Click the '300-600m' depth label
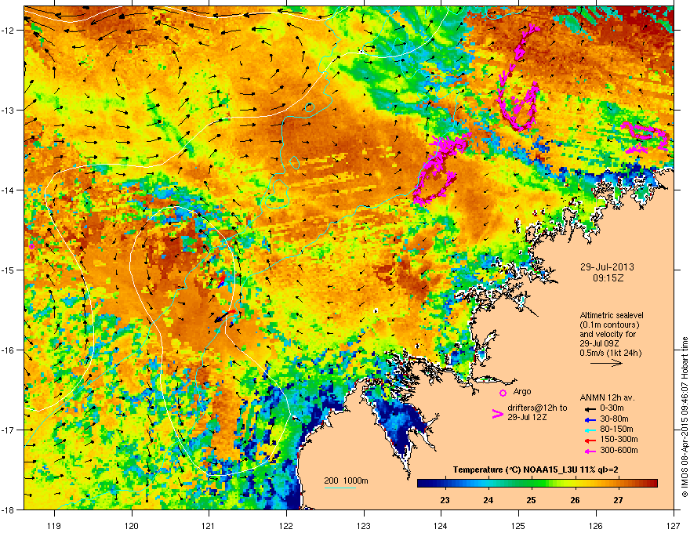Screen dimensions: 690x533 coord(619,450)
